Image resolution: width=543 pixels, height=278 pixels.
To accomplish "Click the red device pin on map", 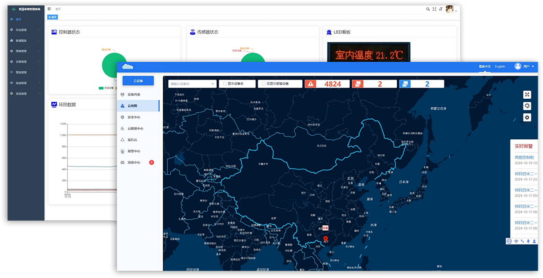I will click(x=325, y=239).
